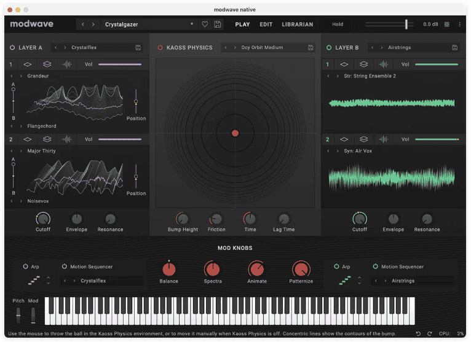Toggle the Hold button
This screenshot has width=471, height=342.
338,25
